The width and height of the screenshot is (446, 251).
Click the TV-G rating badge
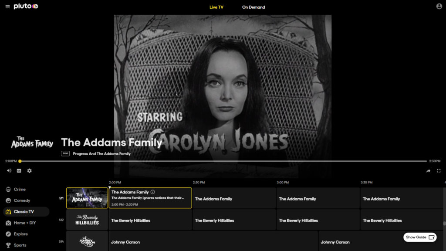coord(65,154)
